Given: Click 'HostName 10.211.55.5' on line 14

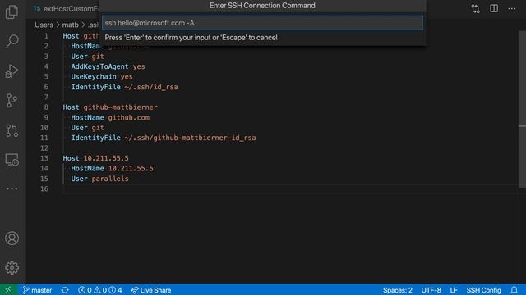Looking at the screenshot, I should click(x=112, y=168).
